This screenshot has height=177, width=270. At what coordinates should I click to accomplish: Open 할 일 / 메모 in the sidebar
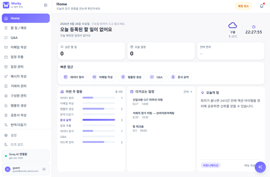coord(26,28)
